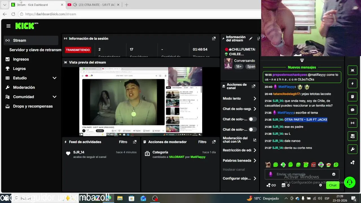The image size is (361, 203).
Task: Open the document notes panel icon
Action: click(x=353, y=97)
